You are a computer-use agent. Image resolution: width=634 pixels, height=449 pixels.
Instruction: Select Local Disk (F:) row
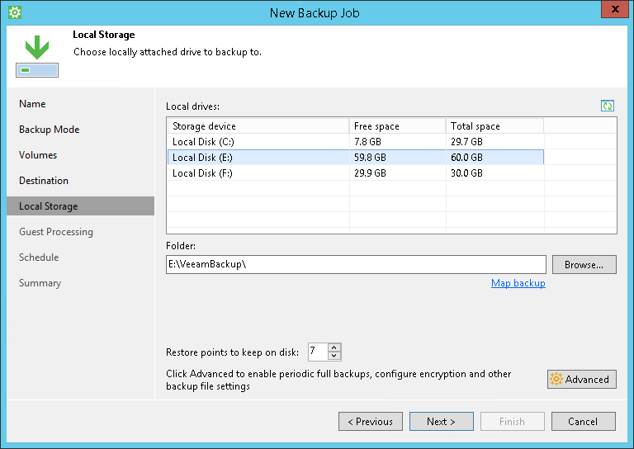point(258,173)
